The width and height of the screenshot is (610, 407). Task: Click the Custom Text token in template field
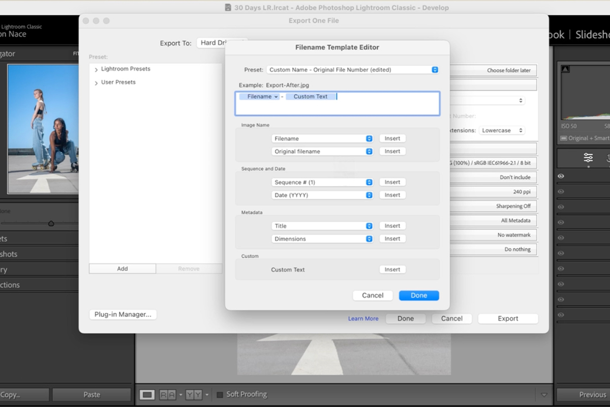[x=311, y=97]
